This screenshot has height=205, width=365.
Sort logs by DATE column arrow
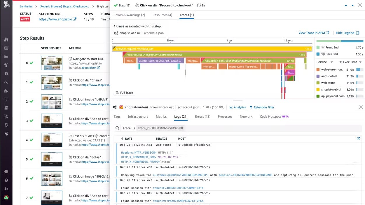pos(122,139)
